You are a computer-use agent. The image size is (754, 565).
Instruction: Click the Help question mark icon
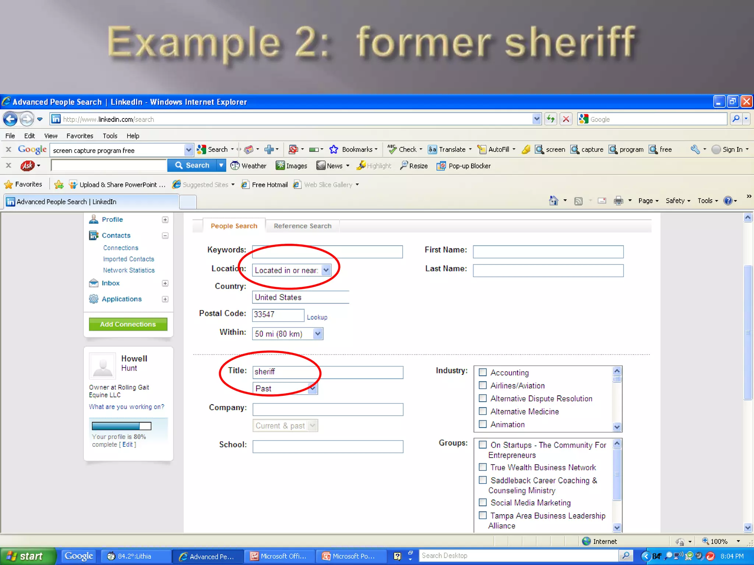(x=728, y=200)
